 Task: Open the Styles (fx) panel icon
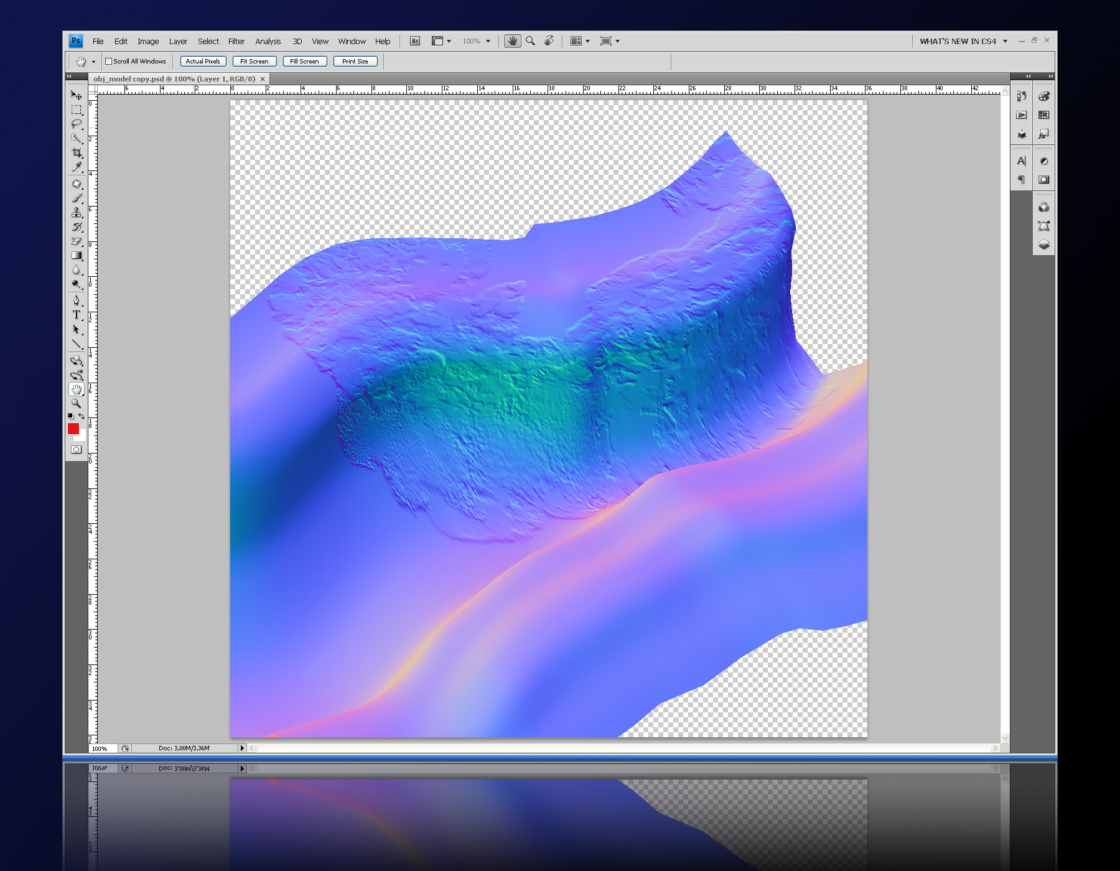coord(1043,134)
